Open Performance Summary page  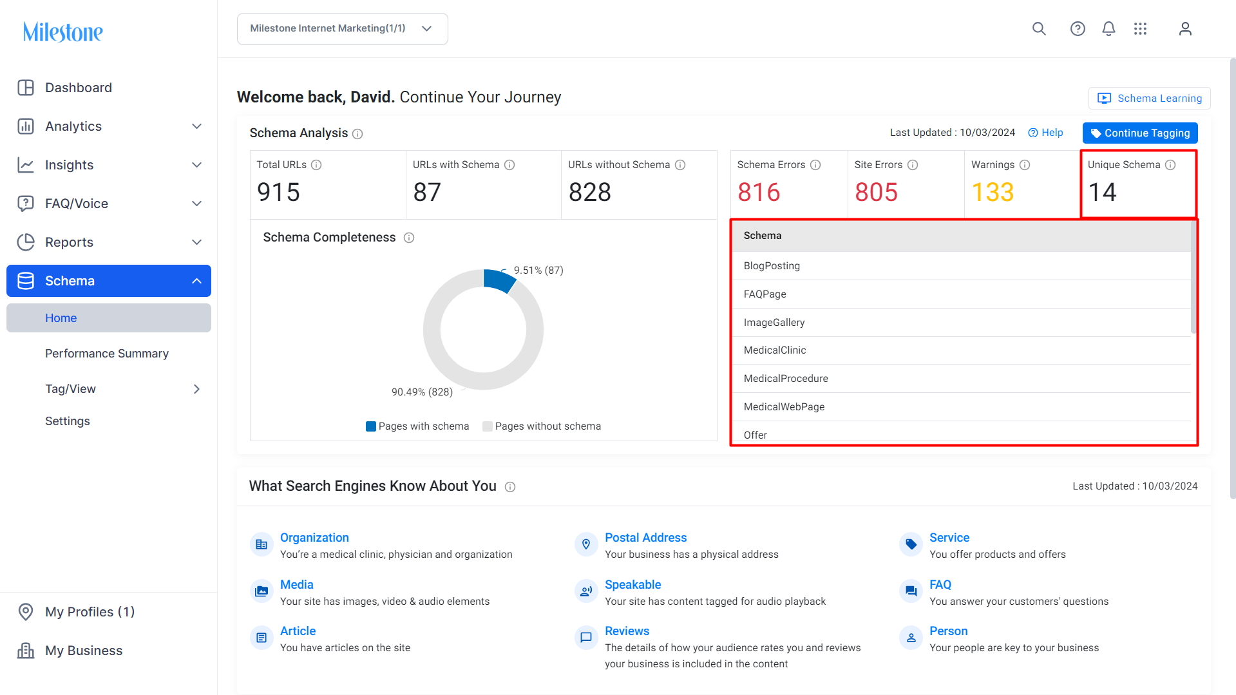pyautogui.click(x=107, y=354)
